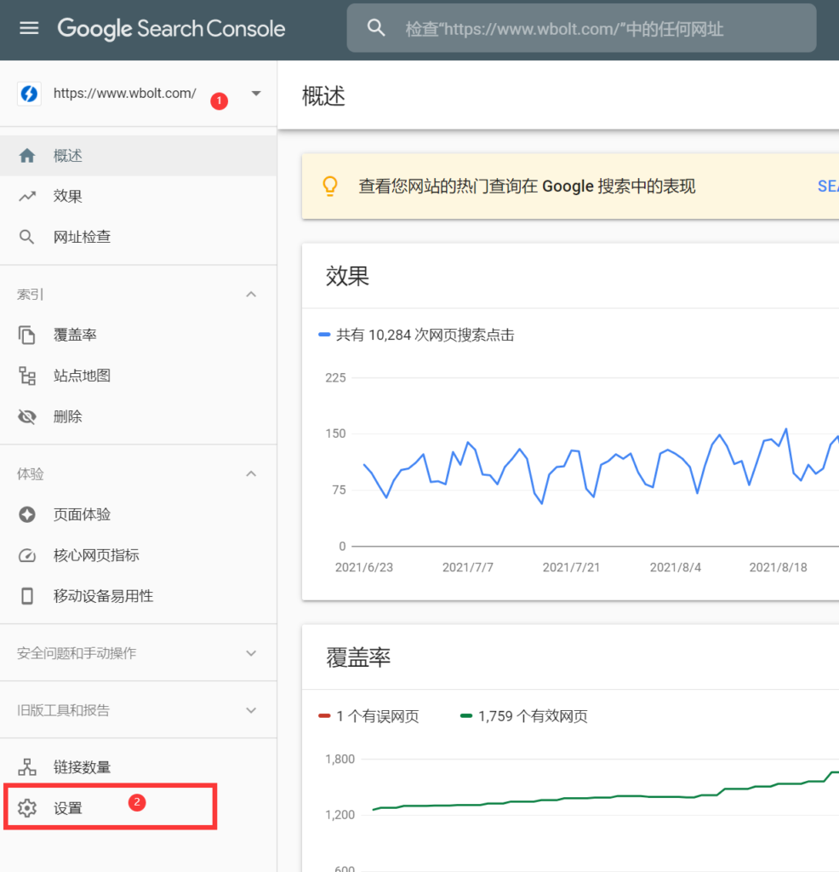This screenshot has width=839, height=872.
Task: Click the wbolt site favicon icon
Action: click(29, 94)
